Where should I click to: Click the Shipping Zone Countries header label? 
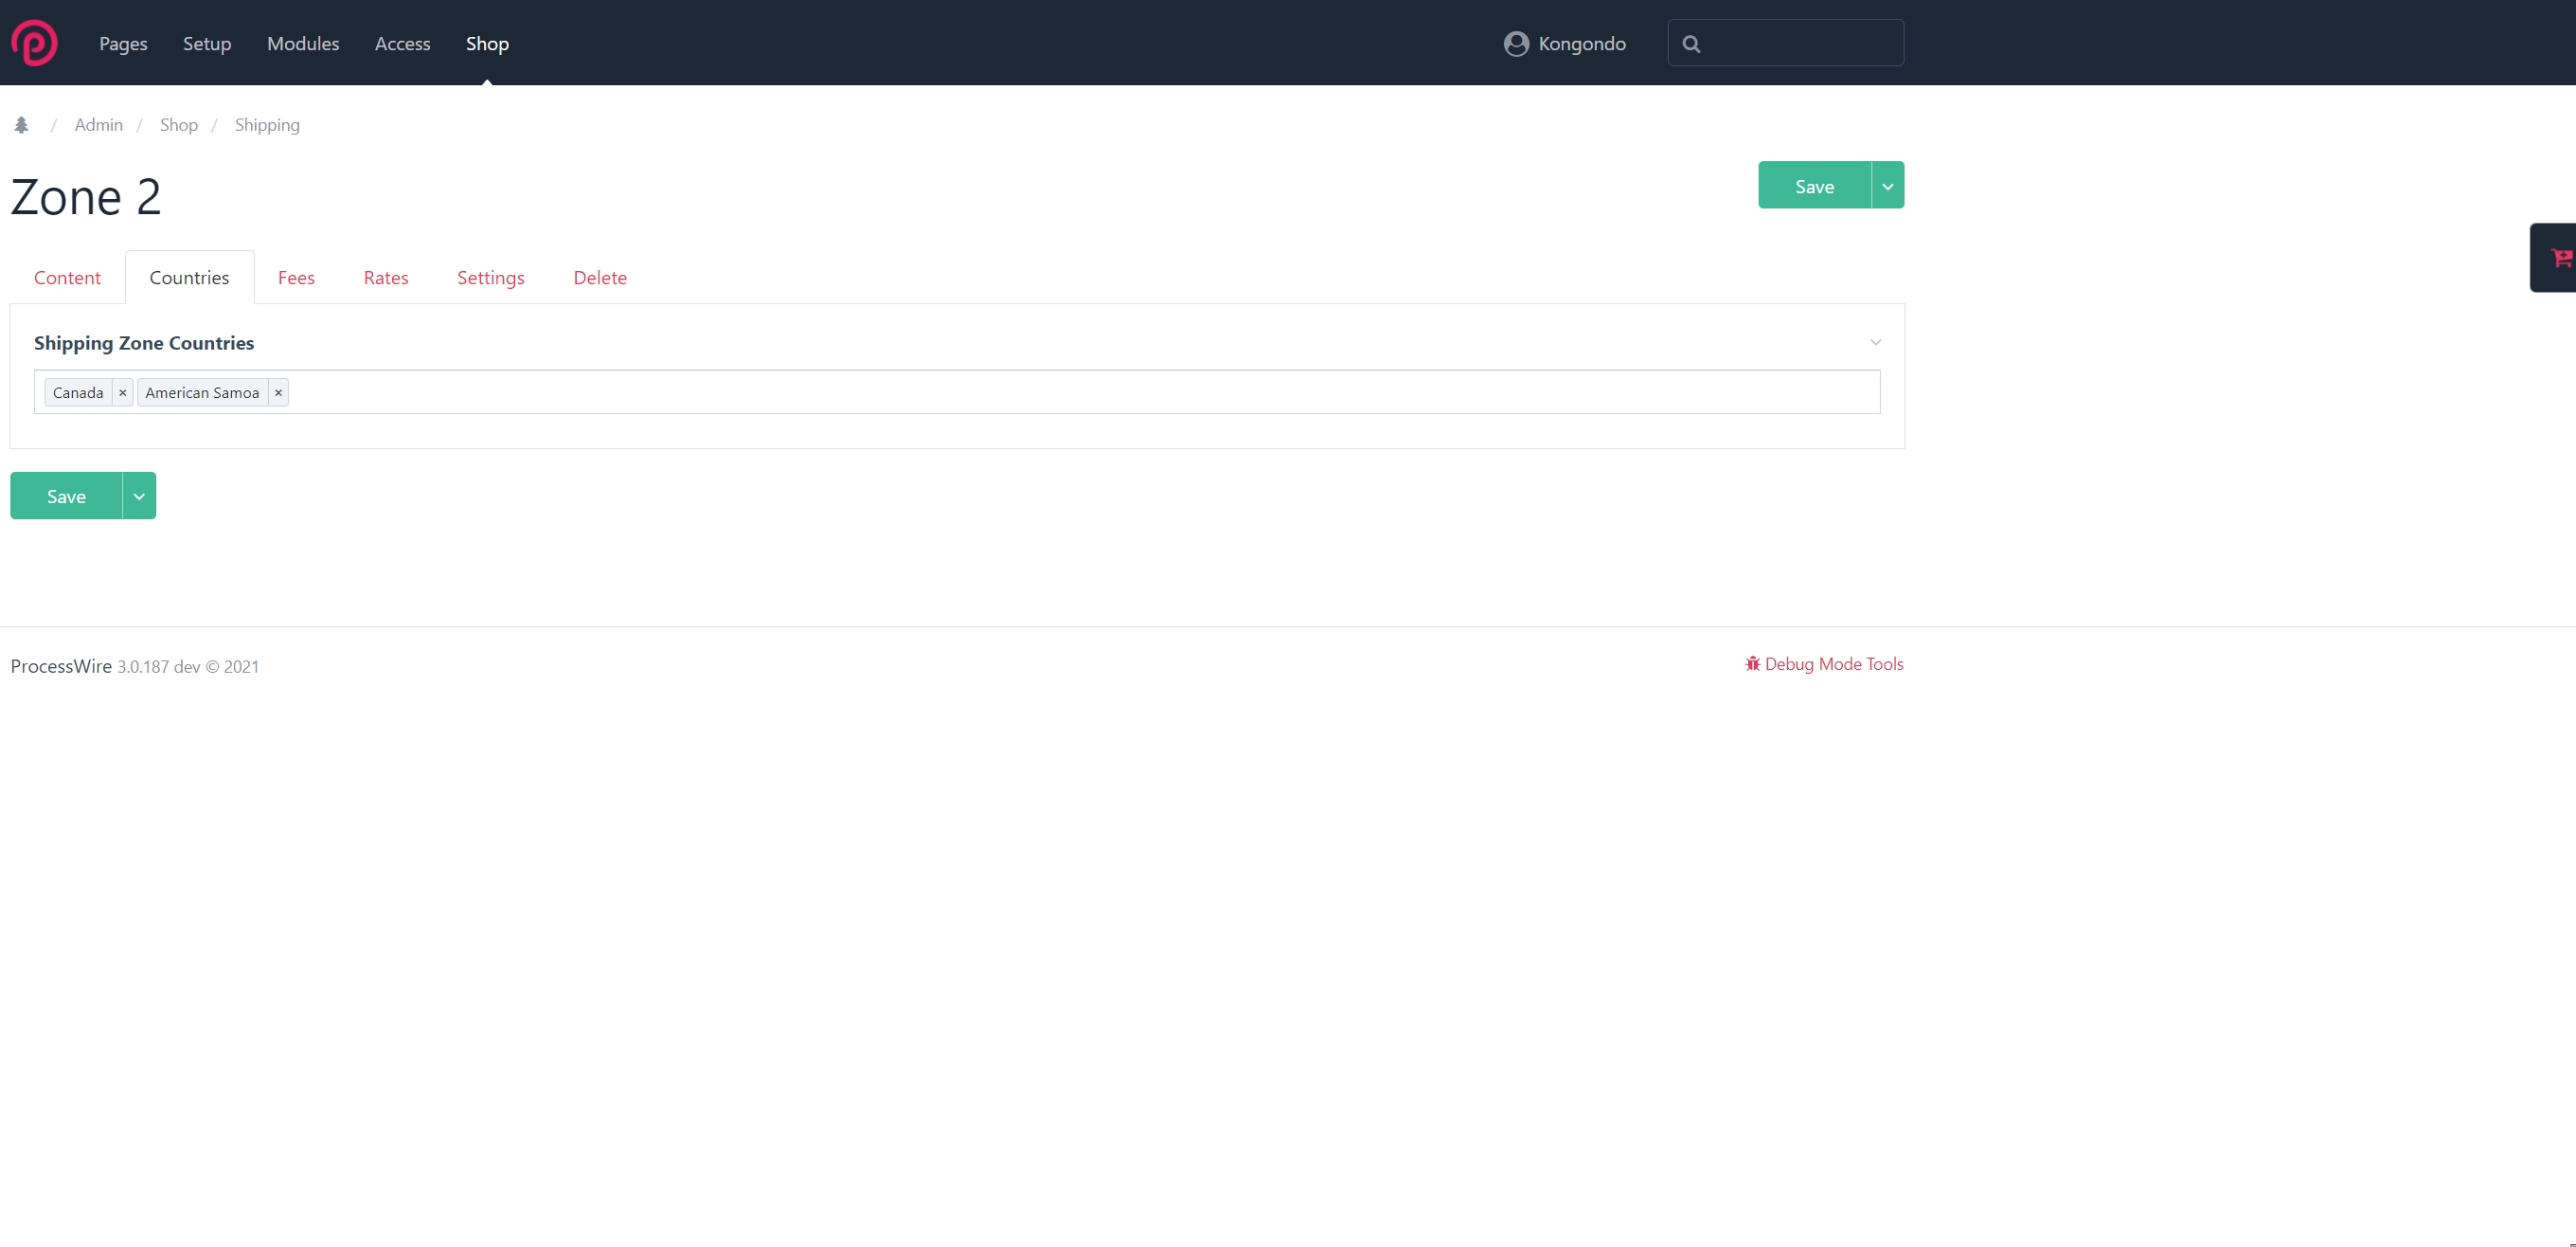(x=144, y=342)
